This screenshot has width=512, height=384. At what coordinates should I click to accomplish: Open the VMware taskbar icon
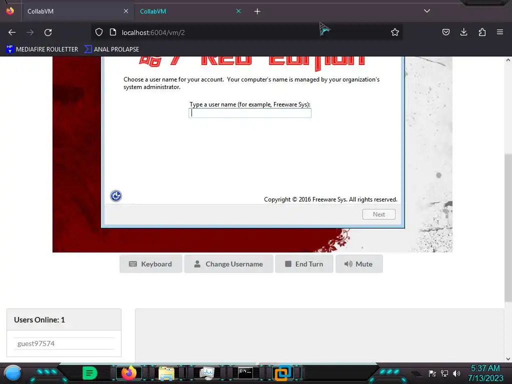[x=283, y=373]
